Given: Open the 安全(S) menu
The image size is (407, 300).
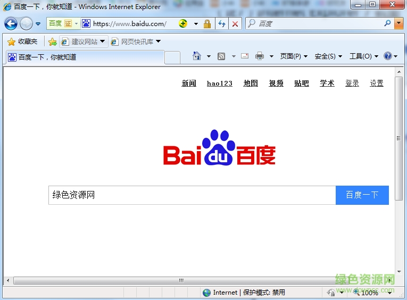Looking at the screenshot, I should (328, 56).
